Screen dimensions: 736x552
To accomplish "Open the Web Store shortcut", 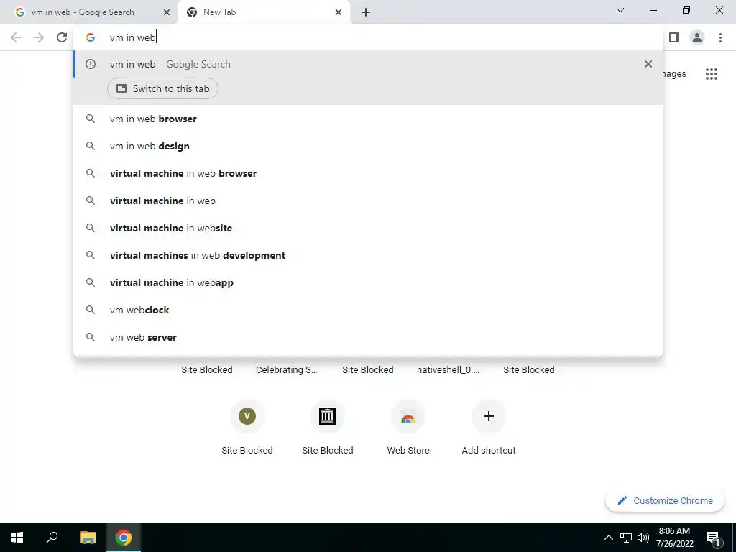I will coord(408,428).
